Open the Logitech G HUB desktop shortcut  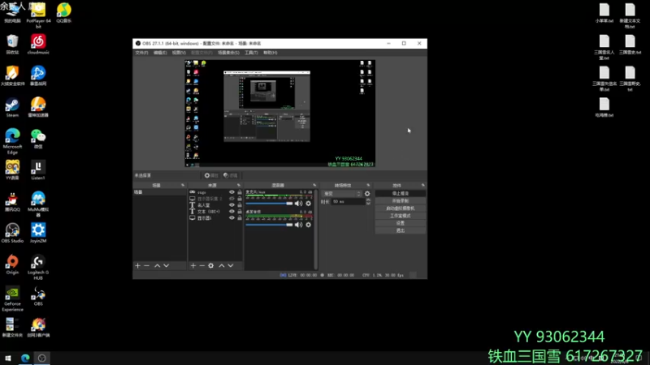point(38,268)
